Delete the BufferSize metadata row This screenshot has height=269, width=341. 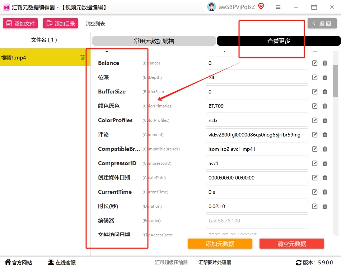[325, 92]
